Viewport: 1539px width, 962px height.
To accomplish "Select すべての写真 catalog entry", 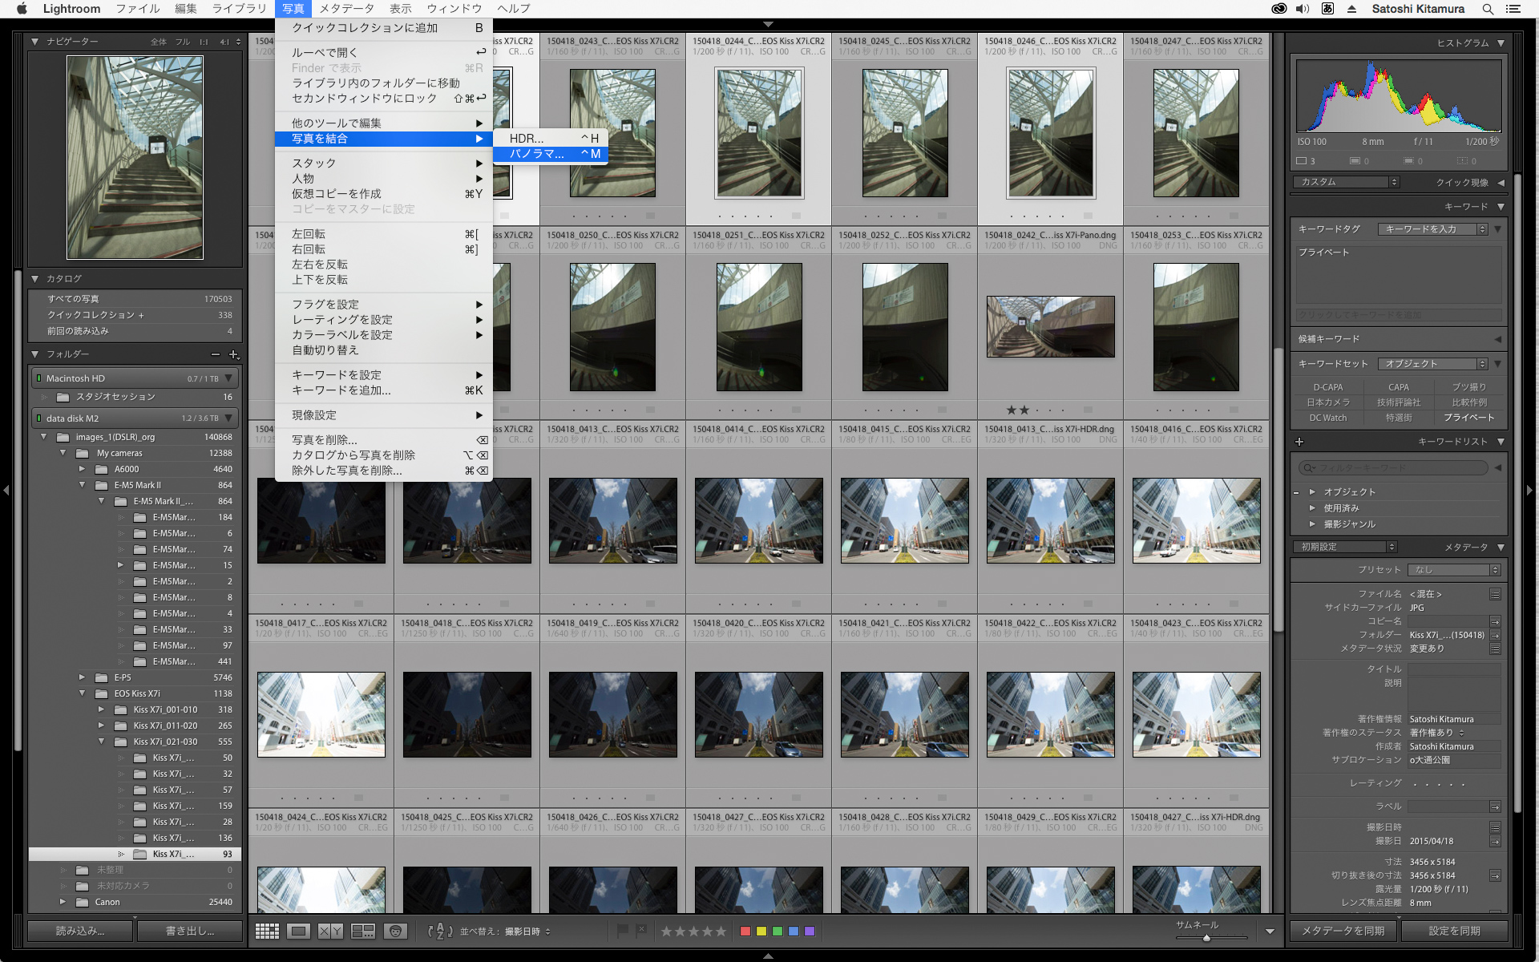I will [x=135, y=299].
